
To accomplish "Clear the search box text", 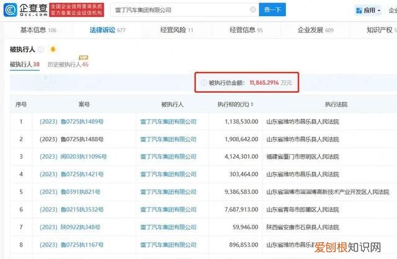I will tap(252, 11).
